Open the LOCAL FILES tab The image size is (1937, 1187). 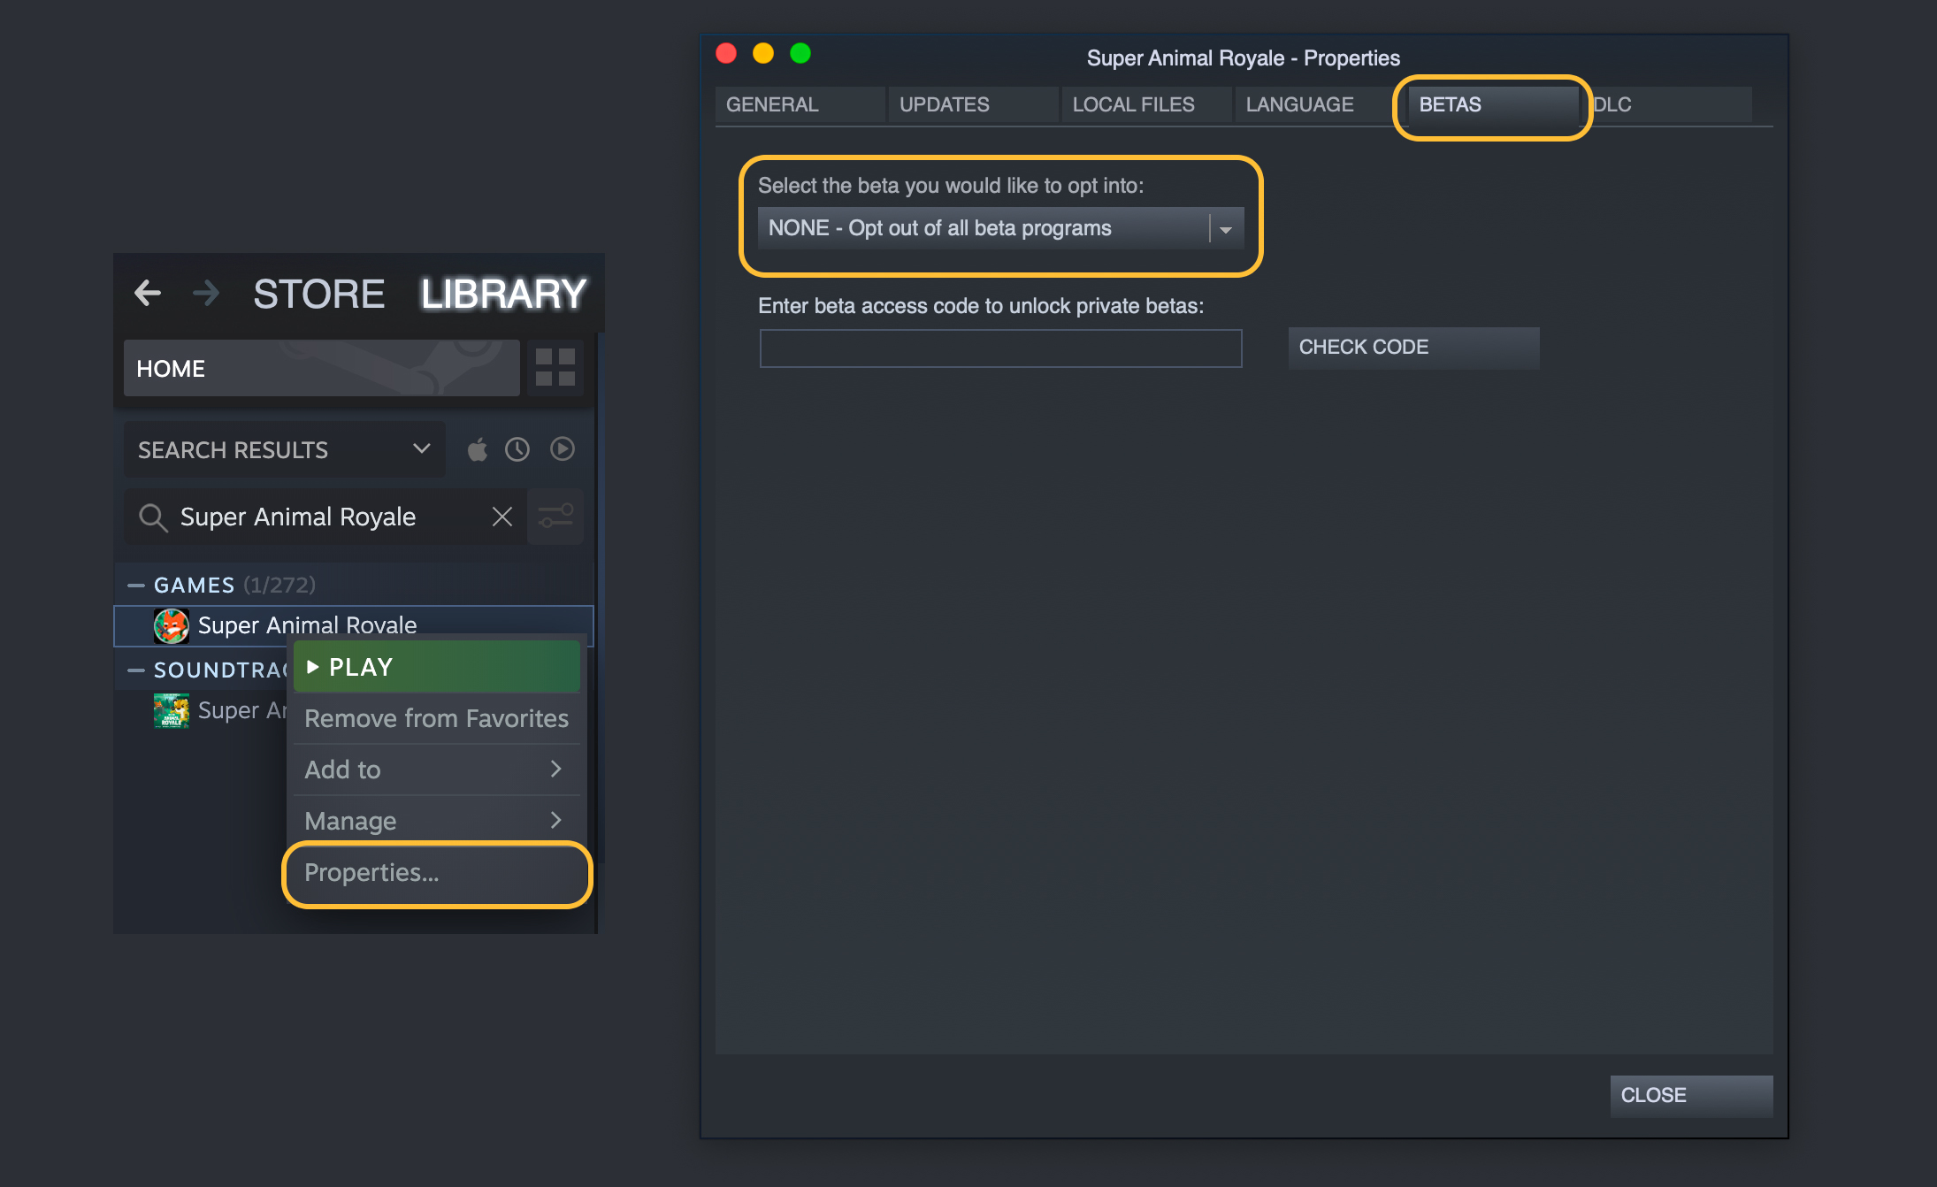tap(1146, 104)
